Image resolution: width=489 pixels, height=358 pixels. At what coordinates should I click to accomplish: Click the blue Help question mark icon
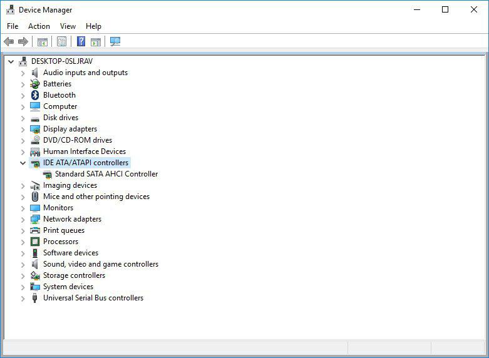pos(81,42)
